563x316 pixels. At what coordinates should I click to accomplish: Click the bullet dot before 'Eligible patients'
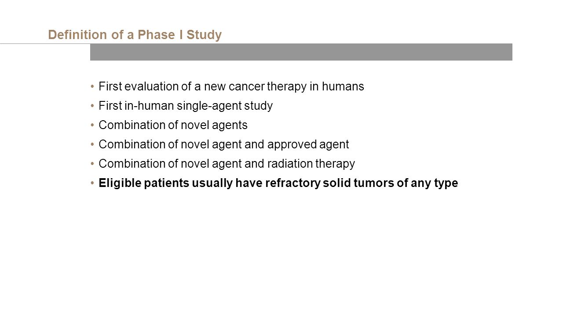[x=92, y=183]
